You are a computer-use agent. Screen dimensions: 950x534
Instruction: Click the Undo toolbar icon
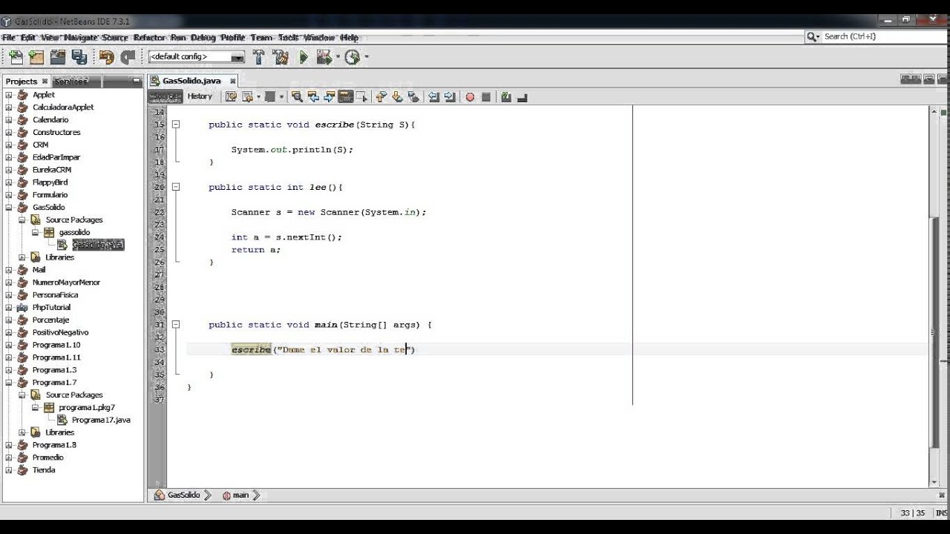click(107, 57)
